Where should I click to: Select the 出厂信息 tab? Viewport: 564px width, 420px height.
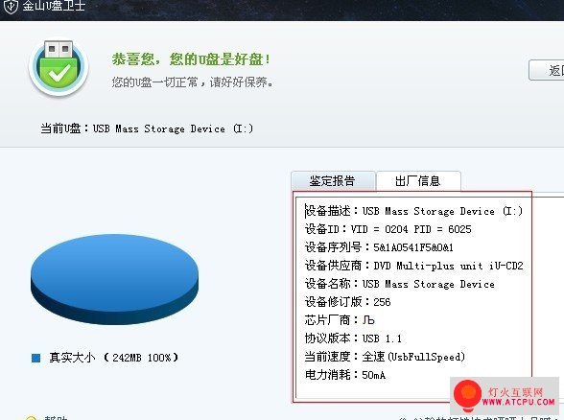[x=418, y=181]
